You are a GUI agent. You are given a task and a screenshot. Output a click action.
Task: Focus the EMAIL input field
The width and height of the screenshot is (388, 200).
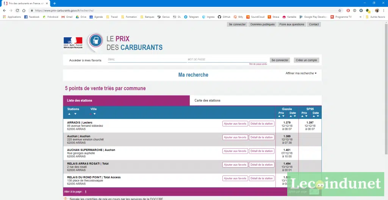(x=147, y=60)
